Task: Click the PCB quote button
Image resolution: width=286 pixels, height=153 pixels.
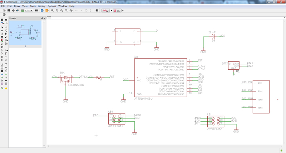Action: [x=117, y=11]
